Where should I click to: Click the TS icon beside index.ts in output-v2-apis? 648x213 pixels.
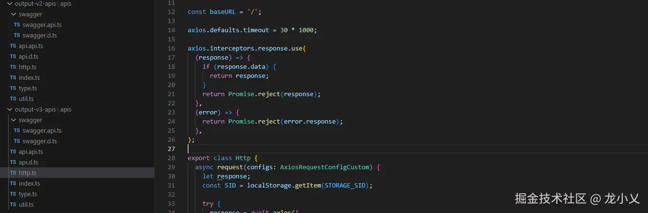(13, 78)
